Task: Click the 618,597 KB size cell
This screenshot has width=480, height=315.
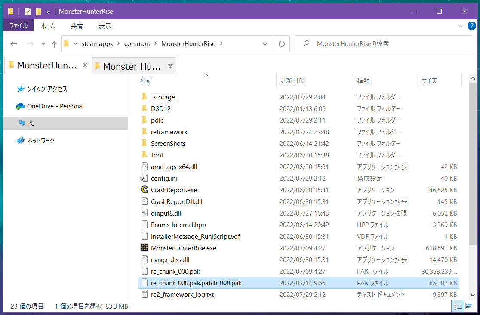Action: [441, 248]
